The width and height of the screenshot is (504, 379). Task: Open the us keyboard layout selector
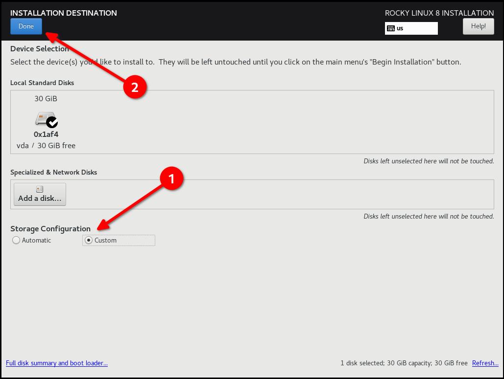(411, 28)
